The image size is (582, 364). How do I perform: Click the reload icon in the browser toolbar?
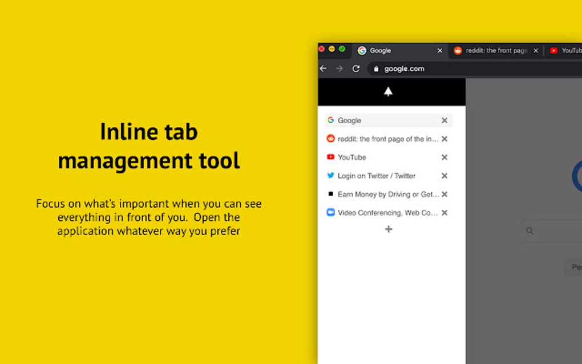pyautogui.click(x=356, y=68)
